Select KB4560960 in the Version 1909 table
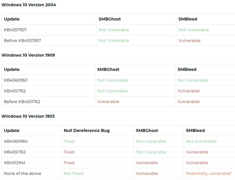235x180 pixels. (16, 80)
